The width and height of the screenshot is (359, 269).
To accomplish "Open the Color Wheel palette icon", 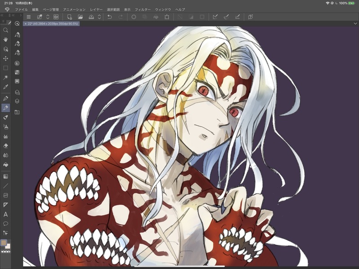I will pyautogui.click(x=17, y=63).
